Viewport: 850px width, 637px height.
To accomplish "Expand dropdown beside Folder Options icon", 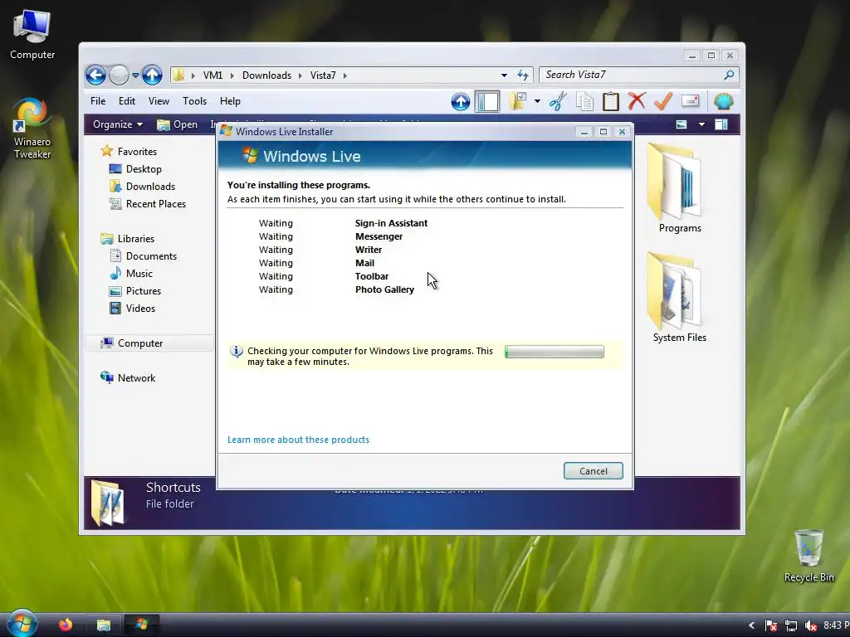I will click(x=537, y=101).
